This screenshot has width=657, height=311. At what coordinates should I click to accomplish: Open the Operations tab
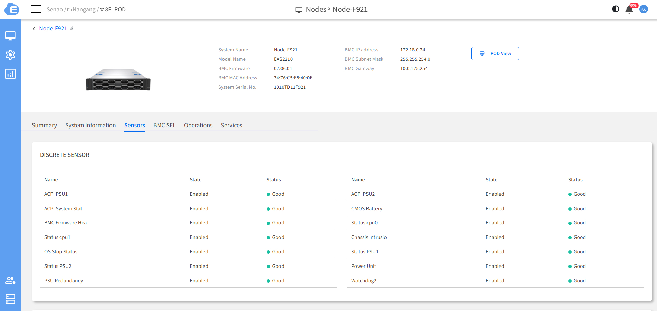point(198,125)
